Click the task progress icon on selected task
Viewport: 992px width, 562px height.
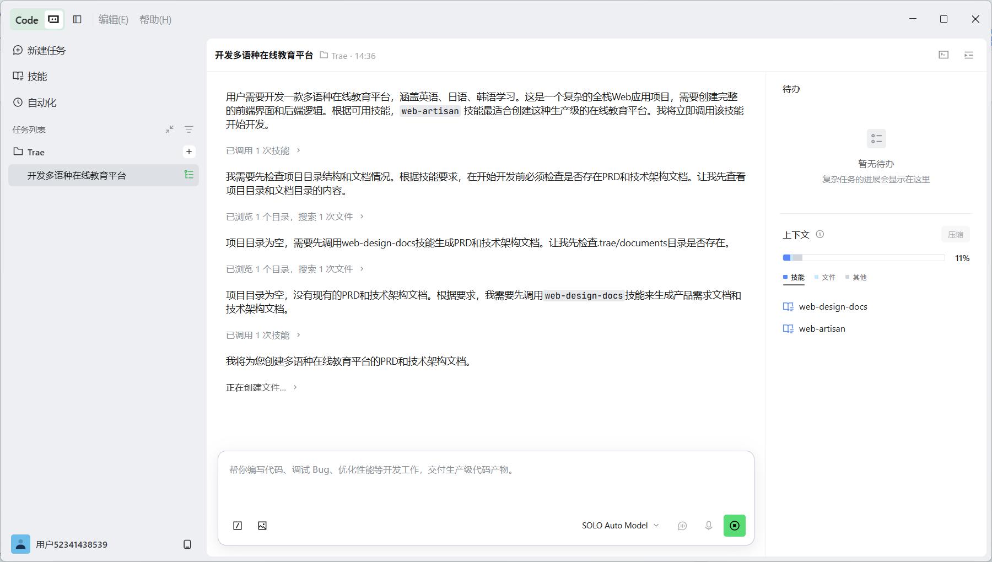click(x=188, y=175)
